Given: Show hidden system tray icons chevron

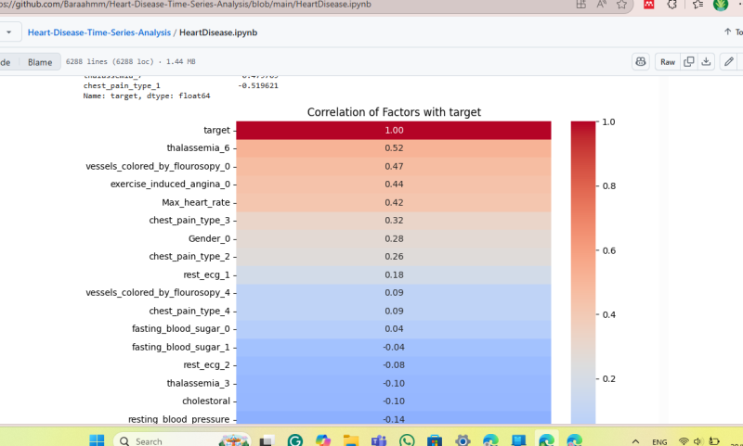Looking at the screenshot, I should tap(635, 441).
